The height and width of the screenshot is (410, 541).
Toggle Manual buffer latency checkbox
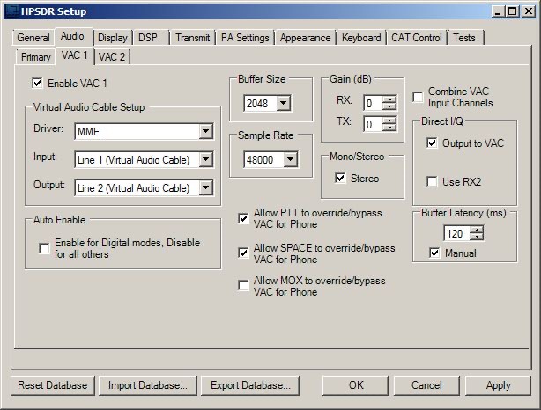coord(434,253)
